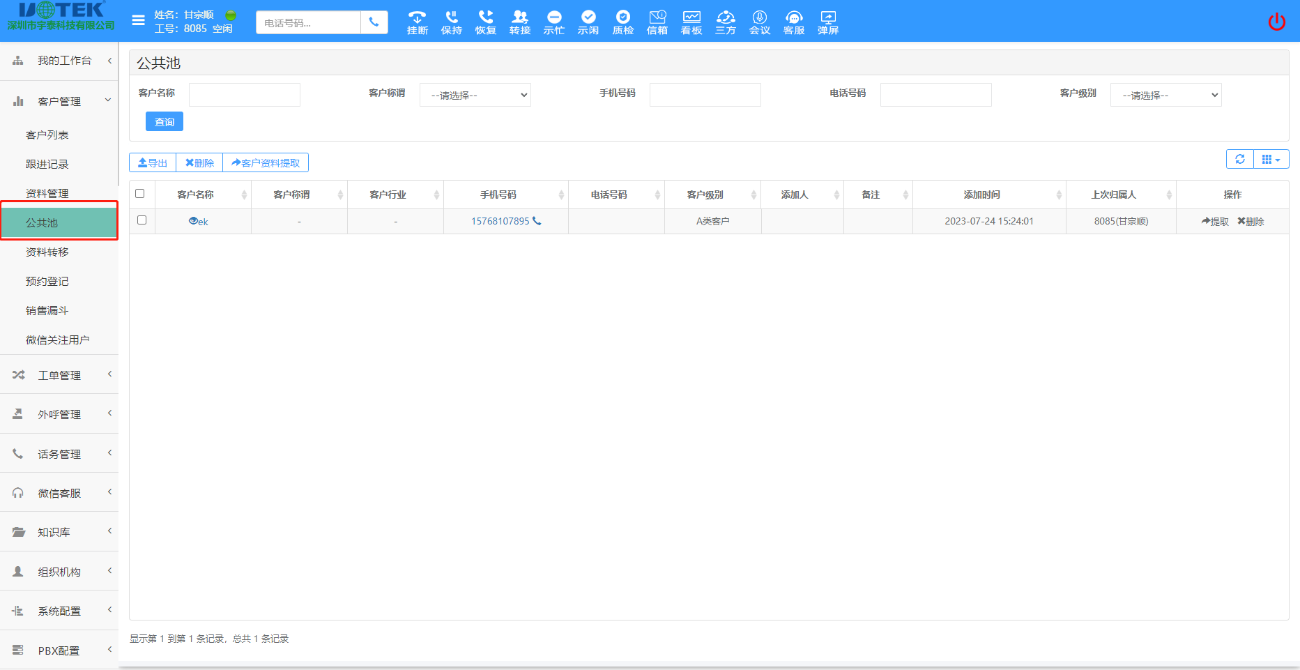Click the 保持 hold call icon
This screenshot has width=1300, height=670.
[x=451, y=22]
